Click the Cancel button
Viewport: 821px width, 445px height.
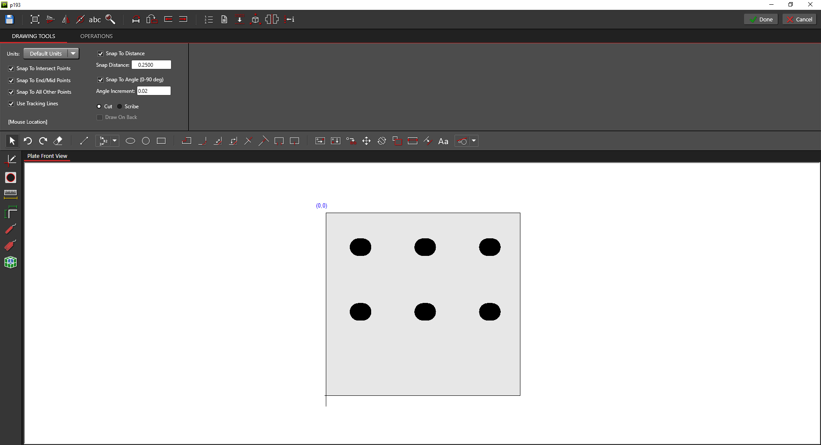click(800, 19)
